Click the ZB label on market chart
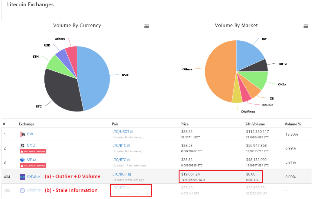 coord(272,99)
